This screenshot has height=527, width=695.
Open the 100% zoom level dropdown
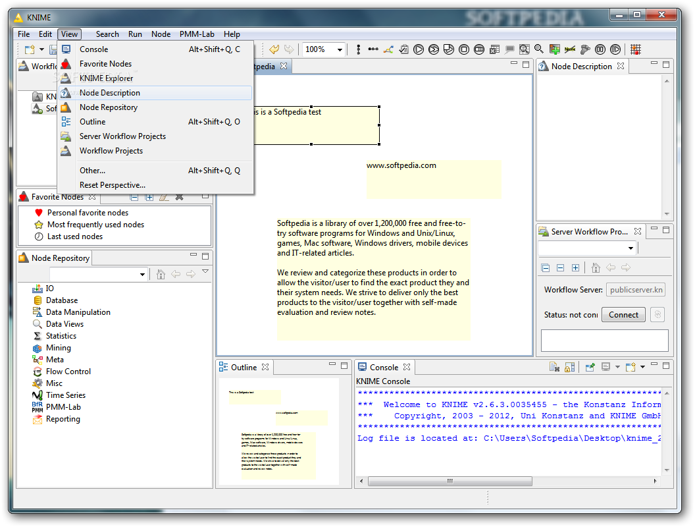[340, 49]
